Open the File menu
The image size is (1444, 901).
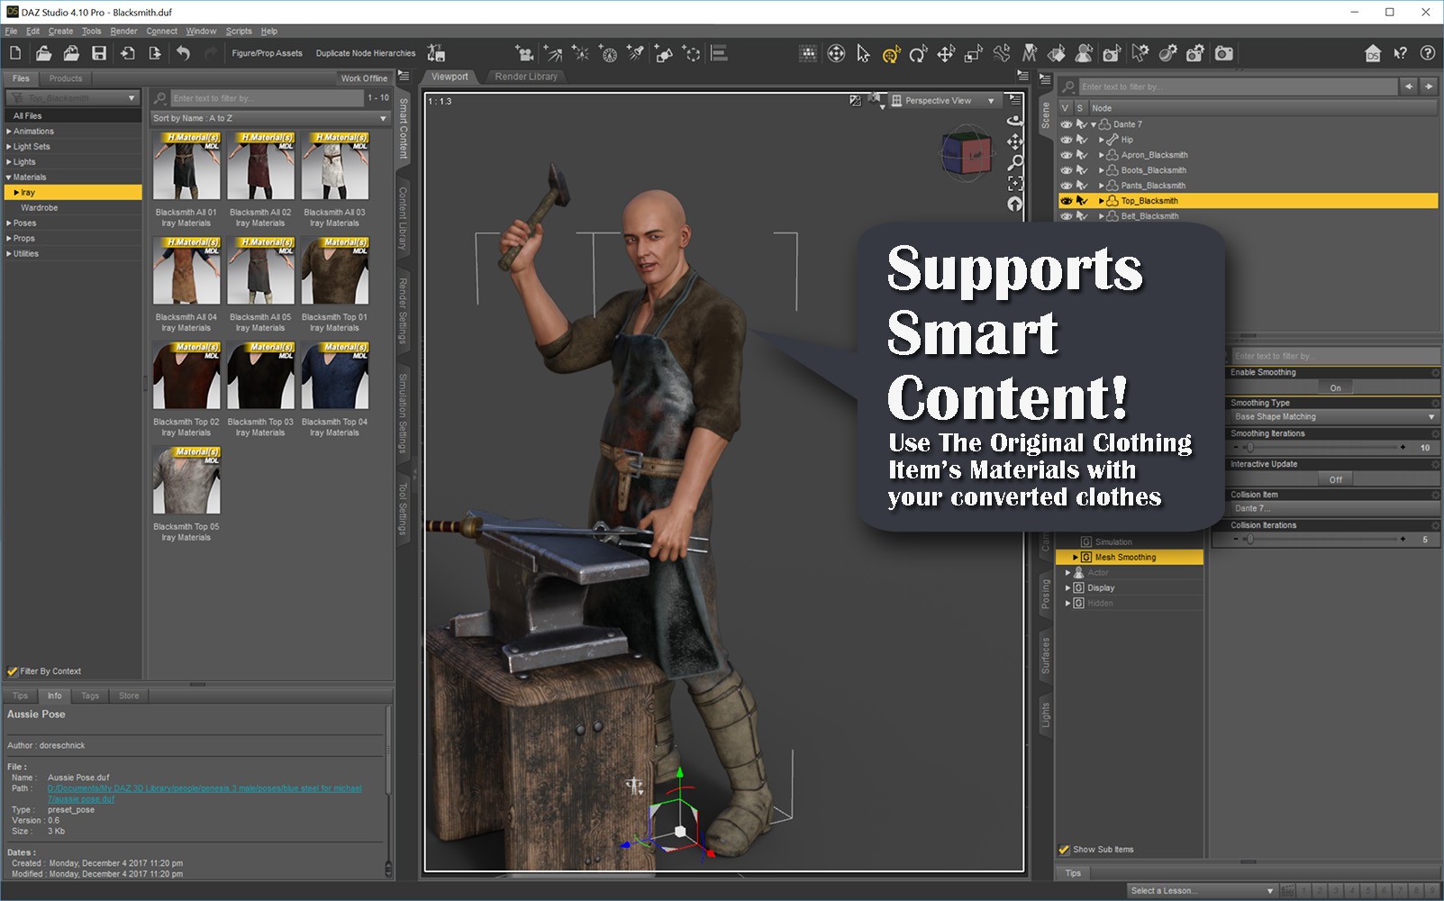(x=11, y=31)
